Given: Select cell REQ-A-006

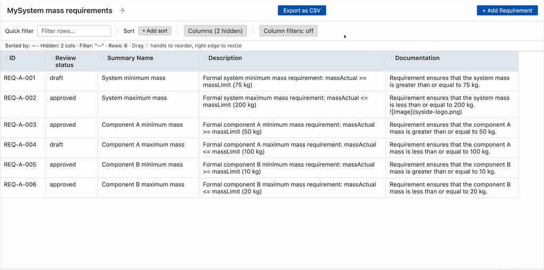Looking at the screenshot, I should coord(23,188).
